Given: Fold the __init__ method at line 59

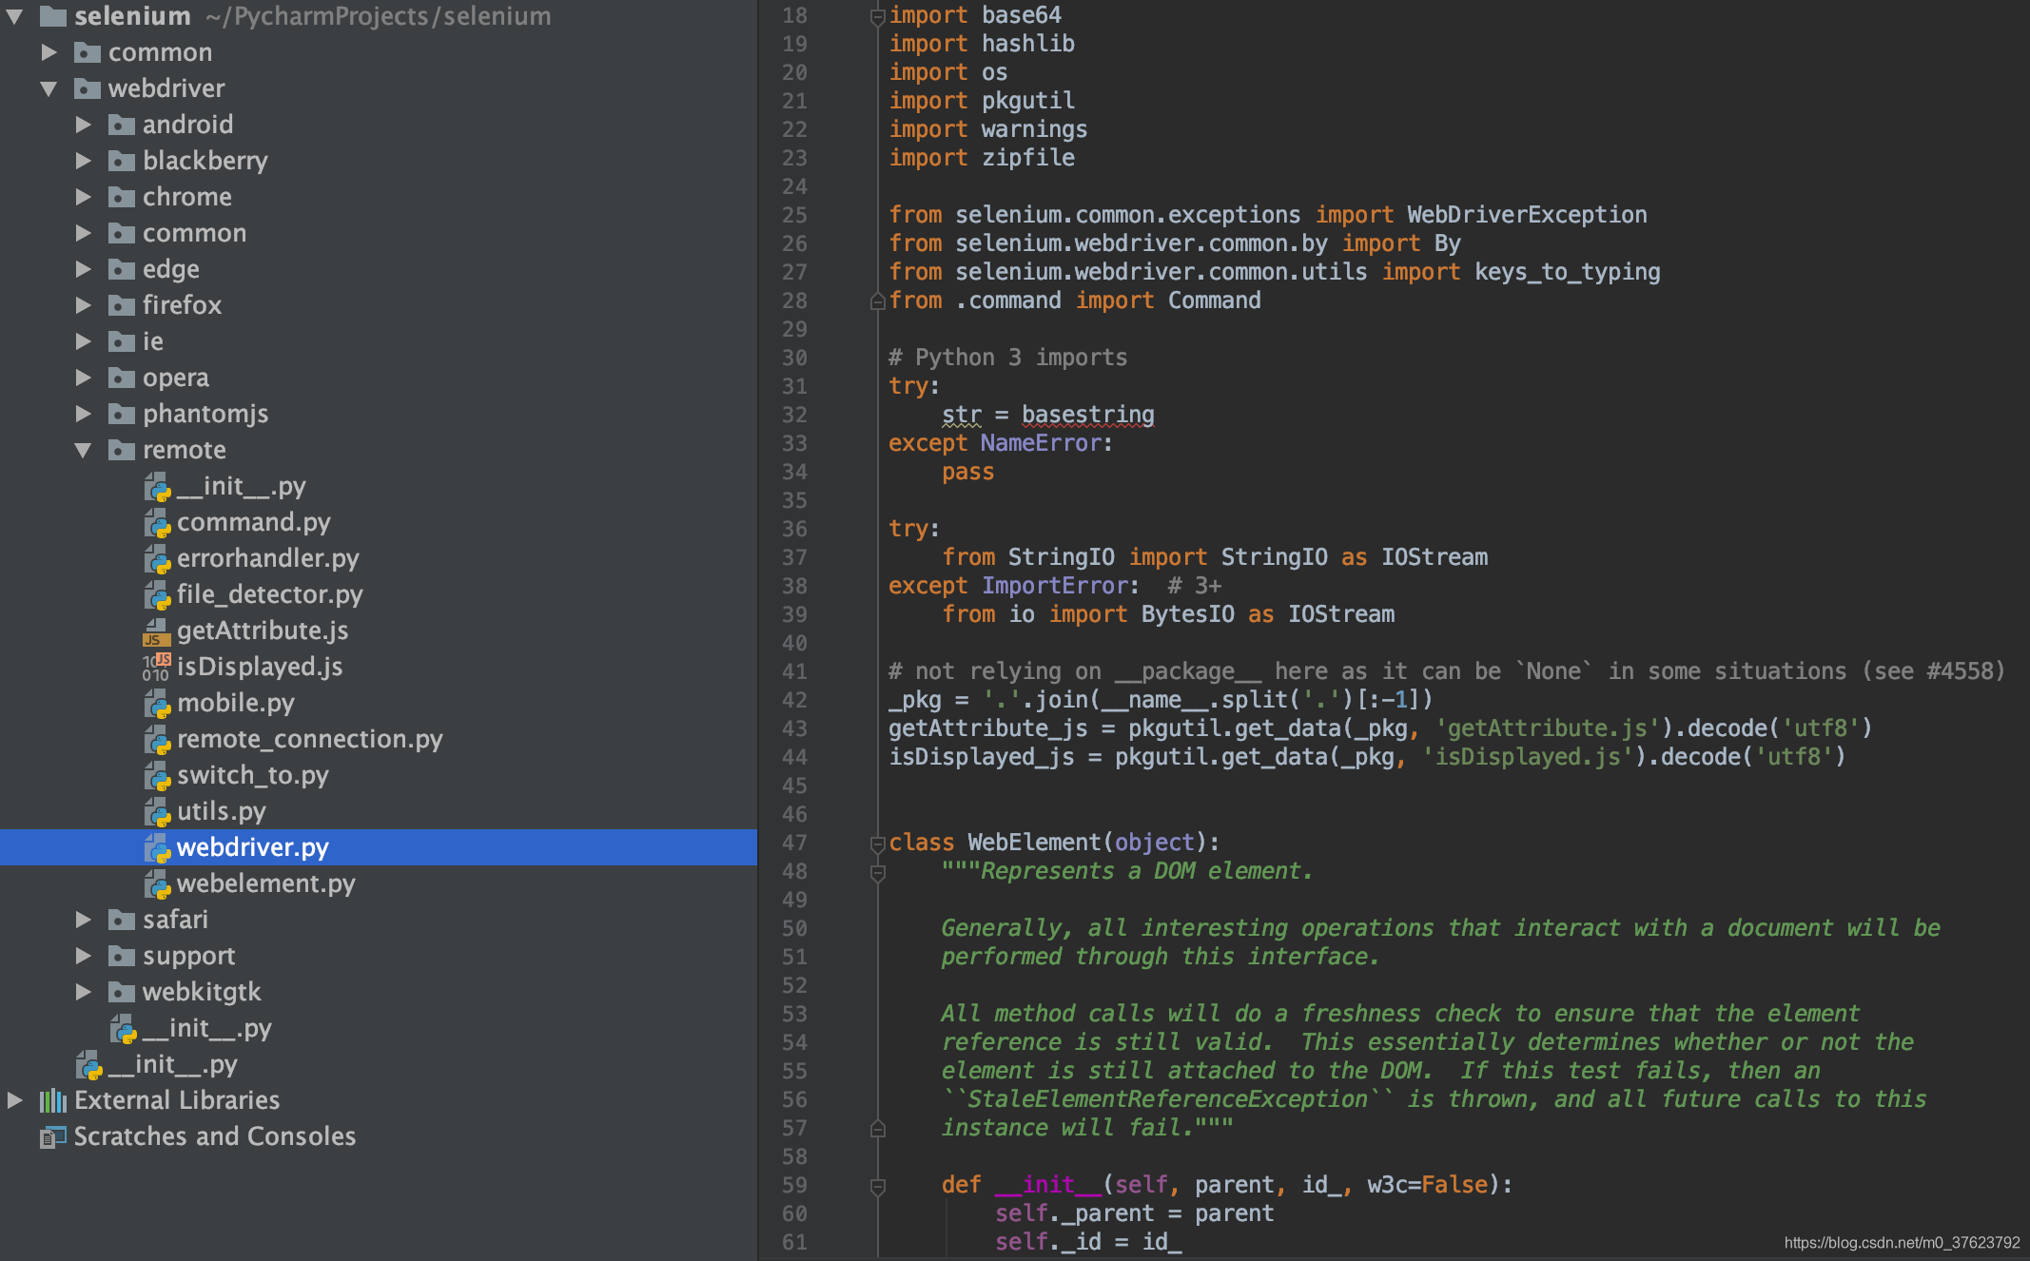Looking at the screenshot, I should (878, 1186).
